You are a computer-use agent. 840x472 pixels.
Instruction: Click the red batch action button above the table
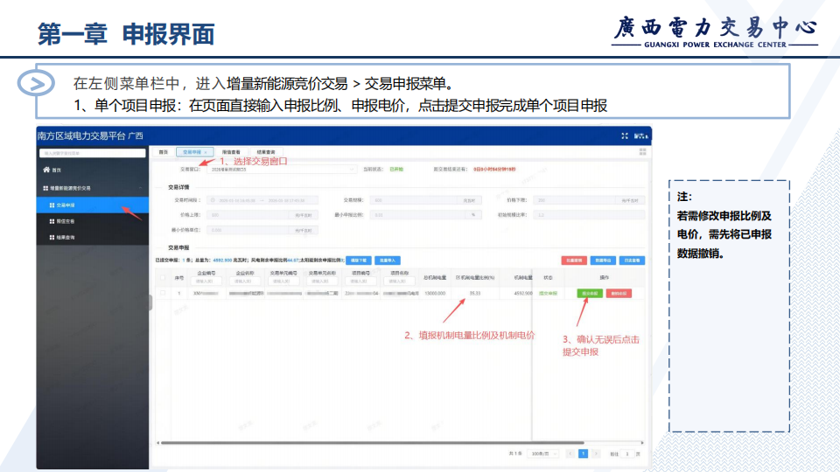574,260
